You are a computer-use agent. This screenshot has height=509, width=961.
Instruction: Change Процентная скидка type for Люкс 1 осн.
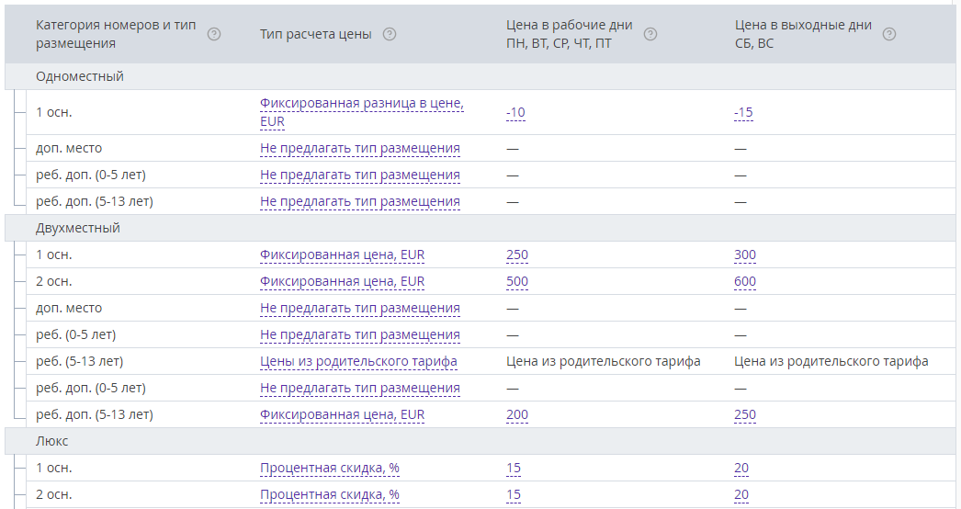point(330,468)
